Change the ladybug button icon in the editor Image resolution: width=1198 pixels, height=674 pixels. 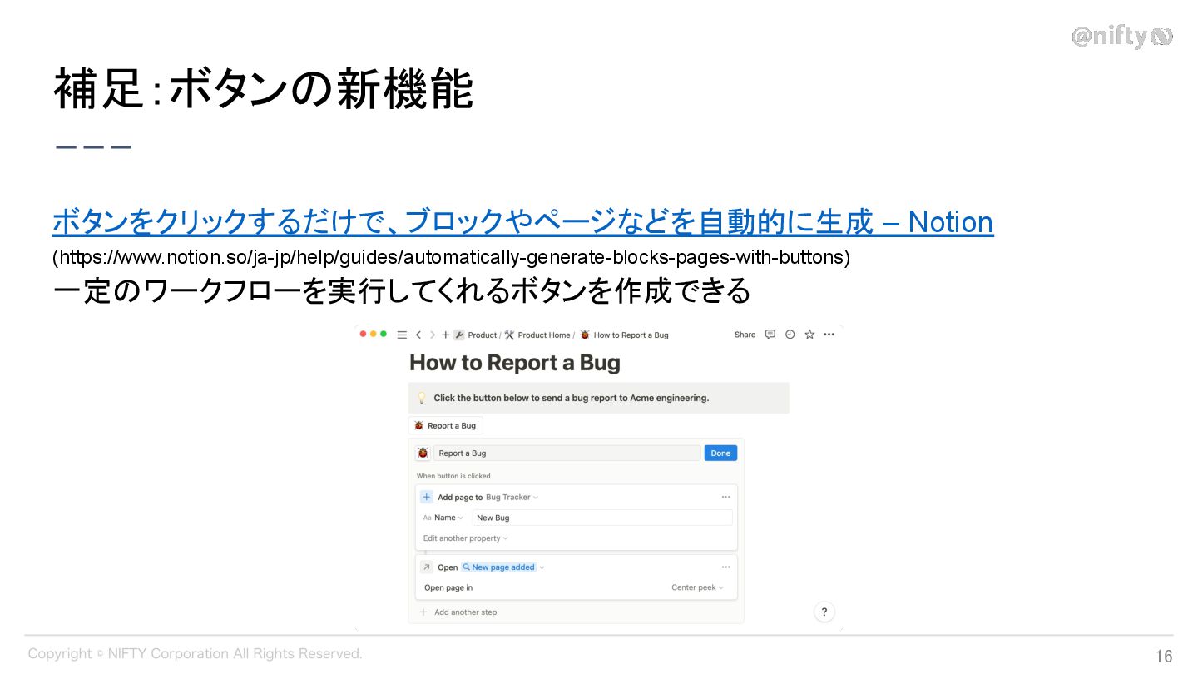(423, 453)
